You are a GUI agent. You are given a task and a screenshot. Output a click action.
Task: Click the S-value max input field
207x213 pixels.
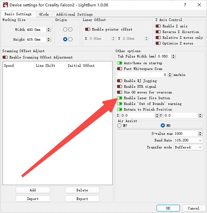pos(186,134)
